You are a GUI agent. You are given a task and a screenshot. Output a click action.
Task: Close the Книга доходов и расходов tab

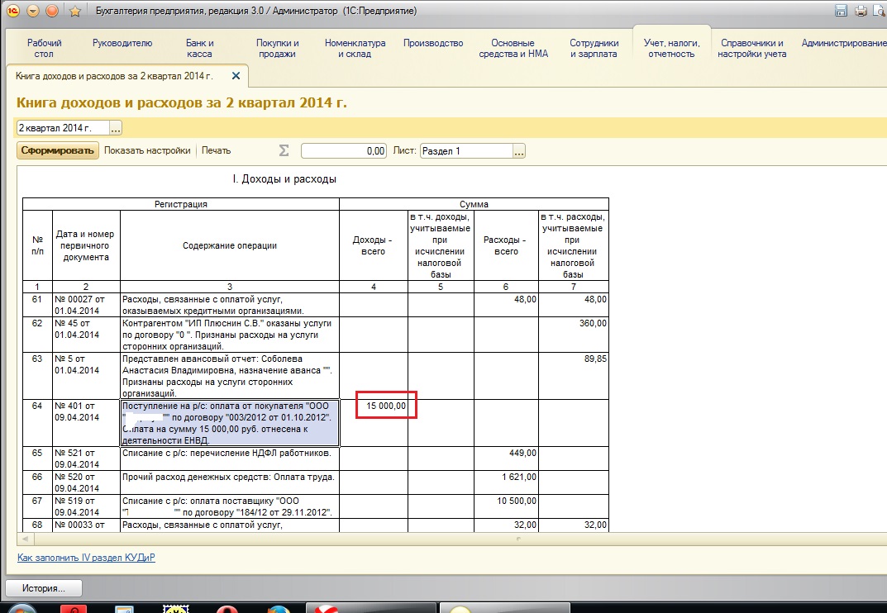(236, 76)
